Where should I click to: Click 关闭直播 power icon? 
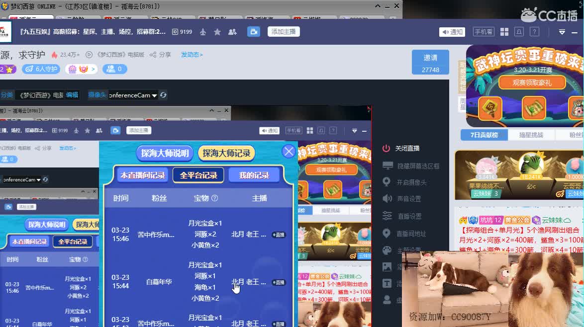click(386, 148)
